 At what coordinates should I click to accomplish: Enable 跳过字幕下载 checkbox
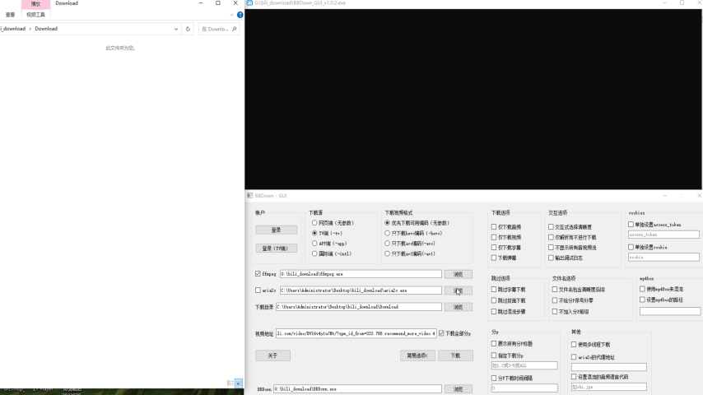coord(494,290)
